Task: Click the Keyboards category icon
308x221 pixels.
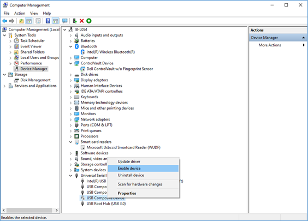Action: tap(76, 97)
